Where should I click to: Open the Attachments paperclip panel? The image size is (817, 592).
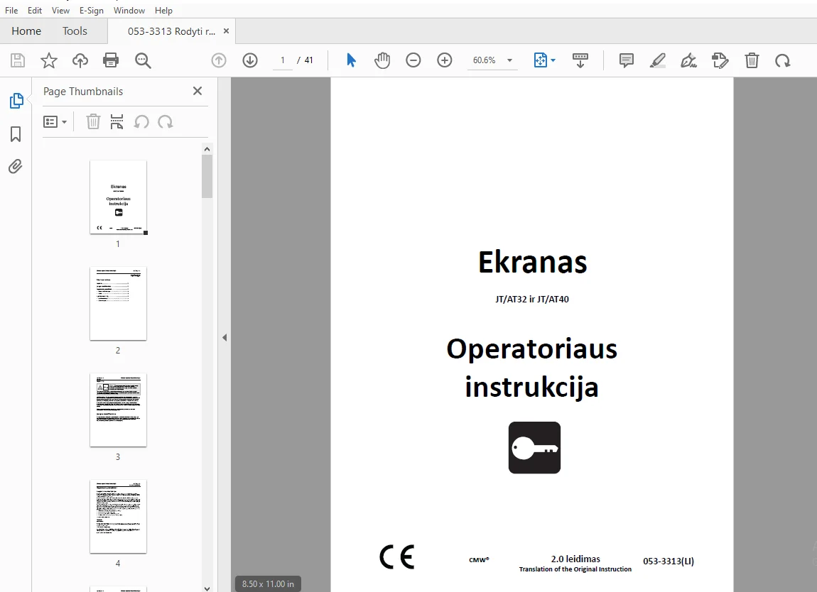16,167
